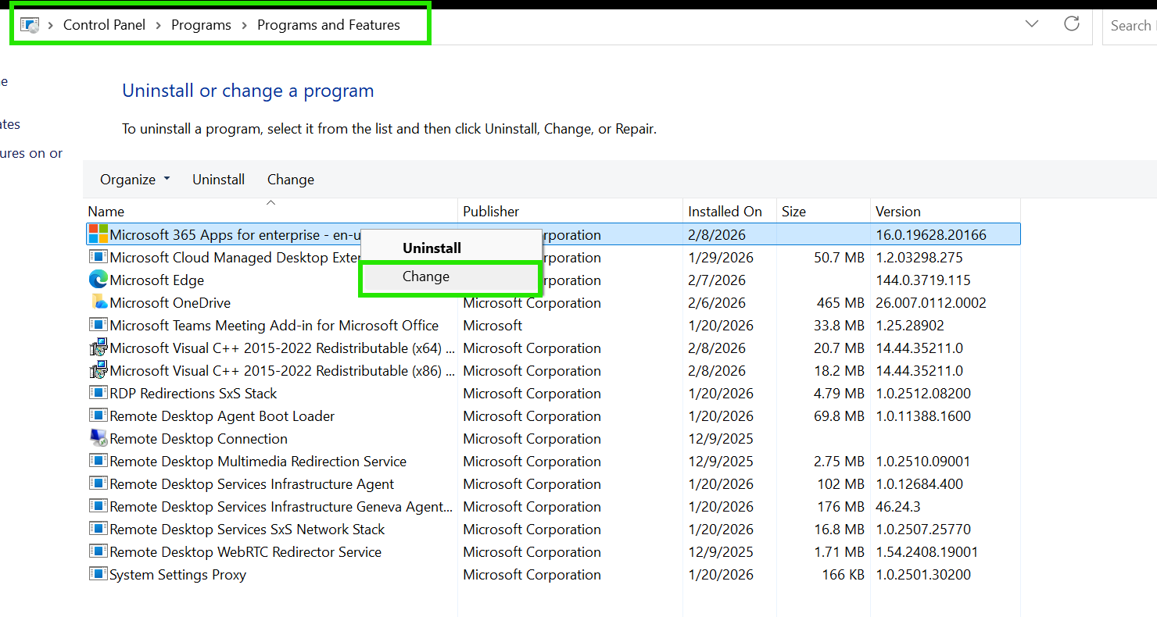1157x617 pixels.
Task: Open the Organize dropdown menu
Action: (134, 180)
